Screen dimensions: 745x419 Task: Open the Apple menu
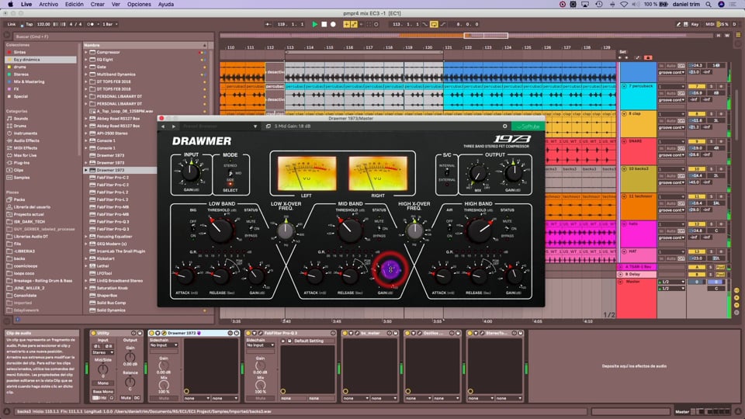(10, 5)
